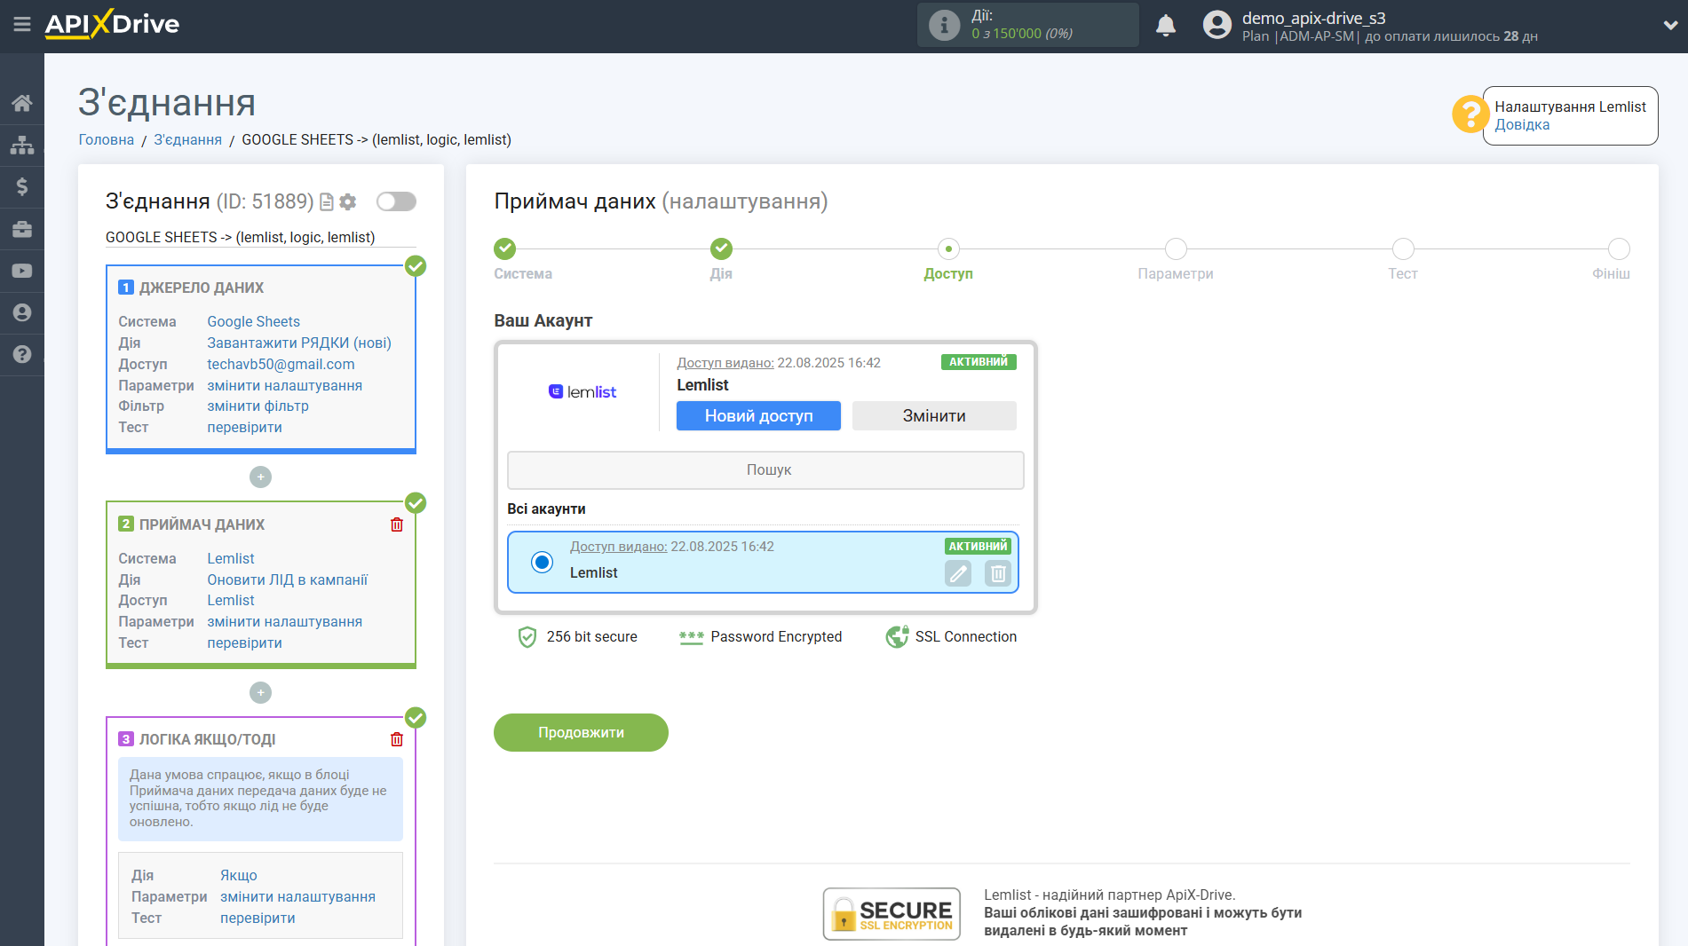Click the 256 bit secure shield icon
Screen dimensions: 1688x946
click(527, 636)
